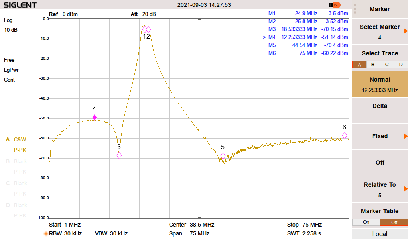Click the M1 row in marker readout

pyautogui.click(x=308, y=13)
